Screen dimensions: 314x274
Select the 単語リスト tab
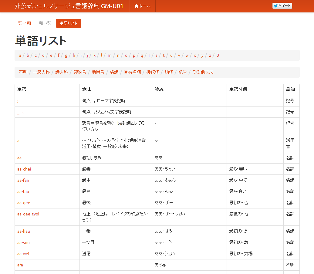coord(69,23)
